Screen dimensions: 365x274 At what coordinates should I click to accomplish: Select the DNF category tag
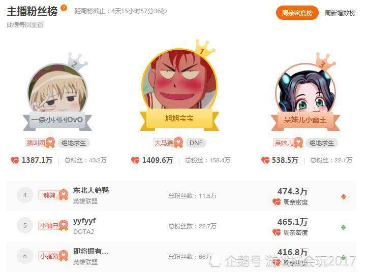point(196,143)
